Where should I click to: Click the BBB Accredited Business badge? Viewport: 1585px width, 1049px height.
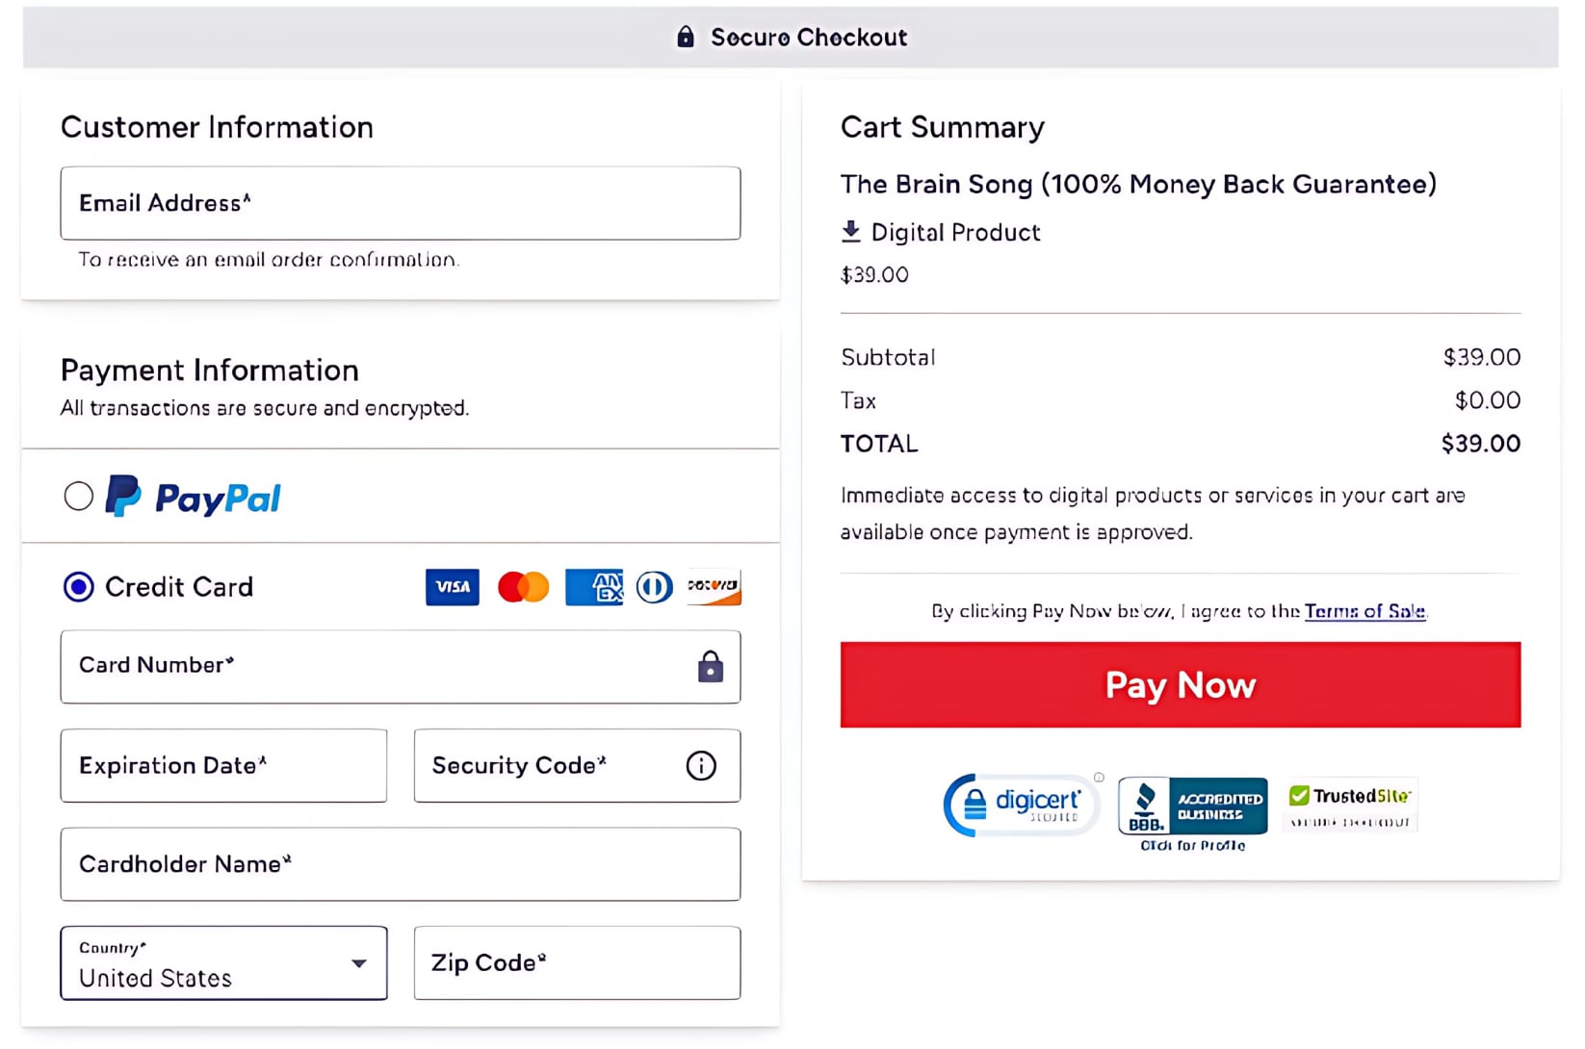1192,806
